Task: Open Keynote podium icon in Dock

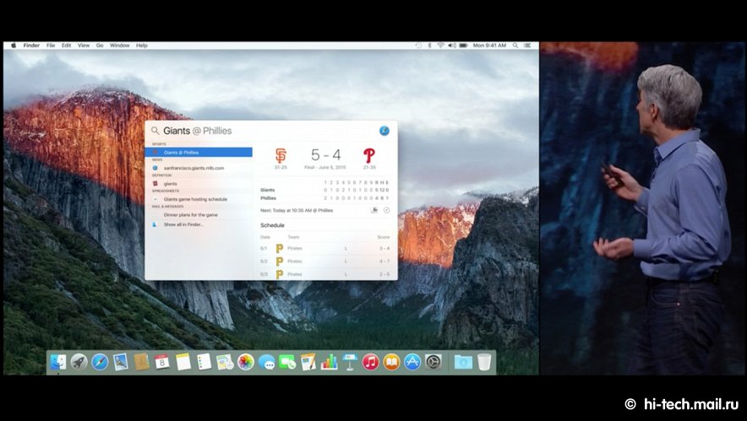Action: point(350,362)
